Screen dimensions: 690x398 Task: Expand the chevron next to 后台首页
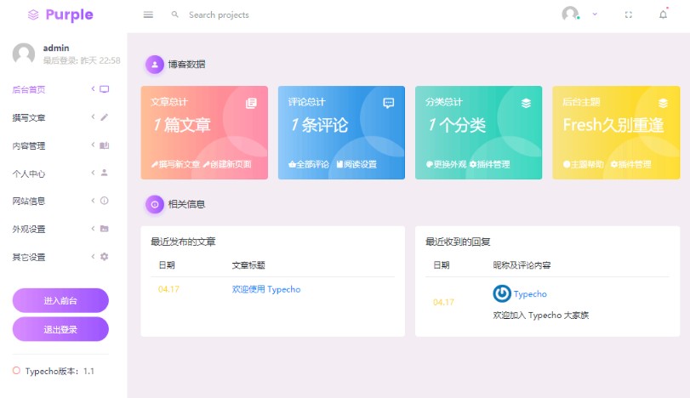(x=93, y=88)
